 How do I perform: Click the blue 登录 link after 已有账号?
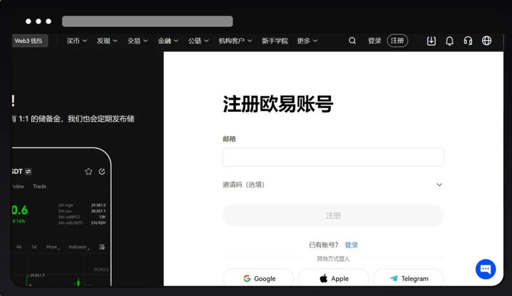(x=351, y=245)
